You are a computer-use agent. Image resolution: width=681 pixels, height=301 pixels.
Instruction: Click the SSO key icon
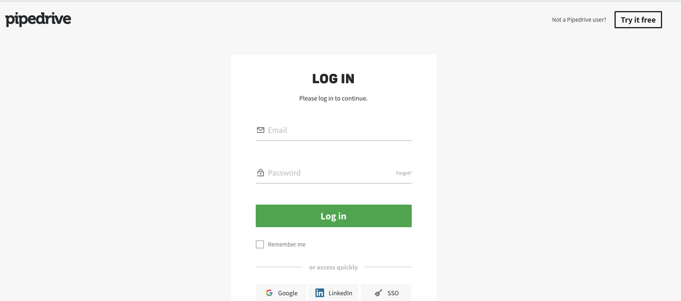pos(378,293)
